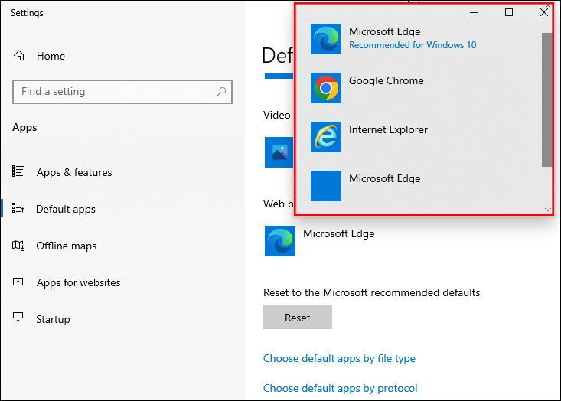Open the Default apps menu item
This screenshot has height=401, width=561.
point(66,209)
